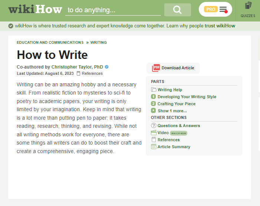Expand parts list with Show 1 more

click(x=172, y=111)
